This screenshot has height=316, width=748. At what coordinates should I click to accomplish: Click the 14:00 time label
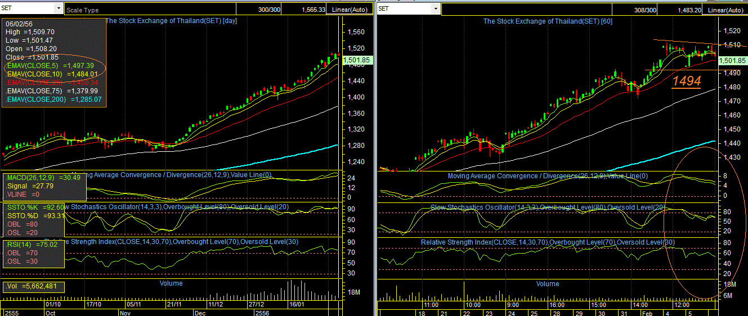641,304
